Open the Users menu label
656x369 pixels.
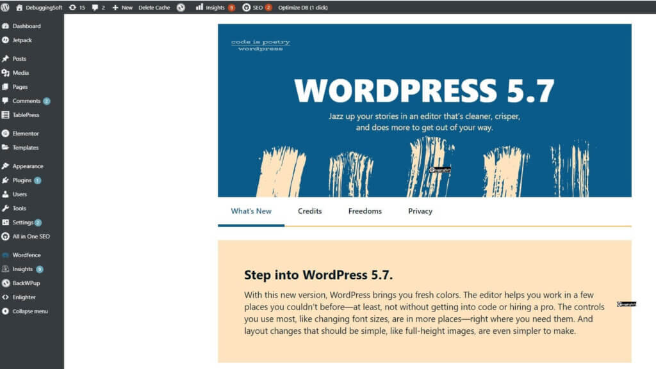[20, 194]
